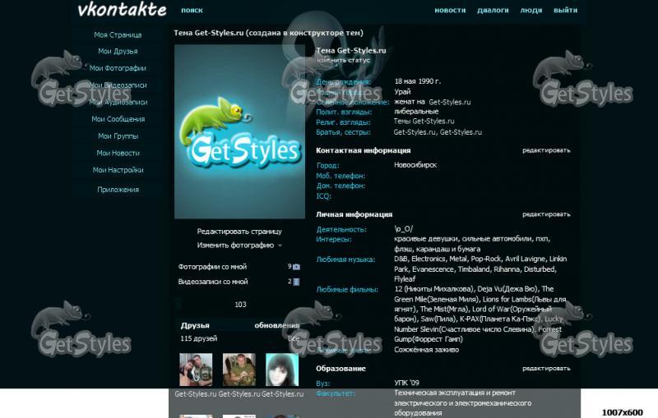Open third friend's avatar thumbnail

coord(281,370)
